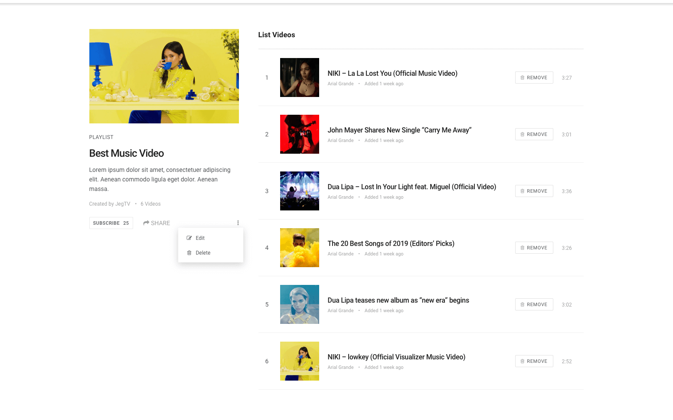Remove the Dua Lipa Lost In Your Light video
The image size is (673, 420).
tap(534, 191)
